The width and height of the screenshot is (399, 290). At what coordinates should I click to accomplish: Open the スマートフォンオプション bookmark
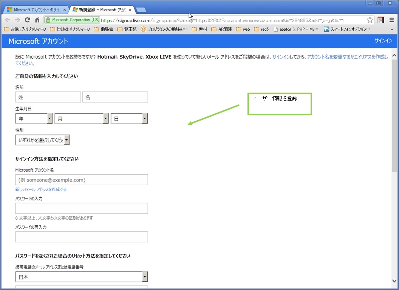[x=347, y=29]
